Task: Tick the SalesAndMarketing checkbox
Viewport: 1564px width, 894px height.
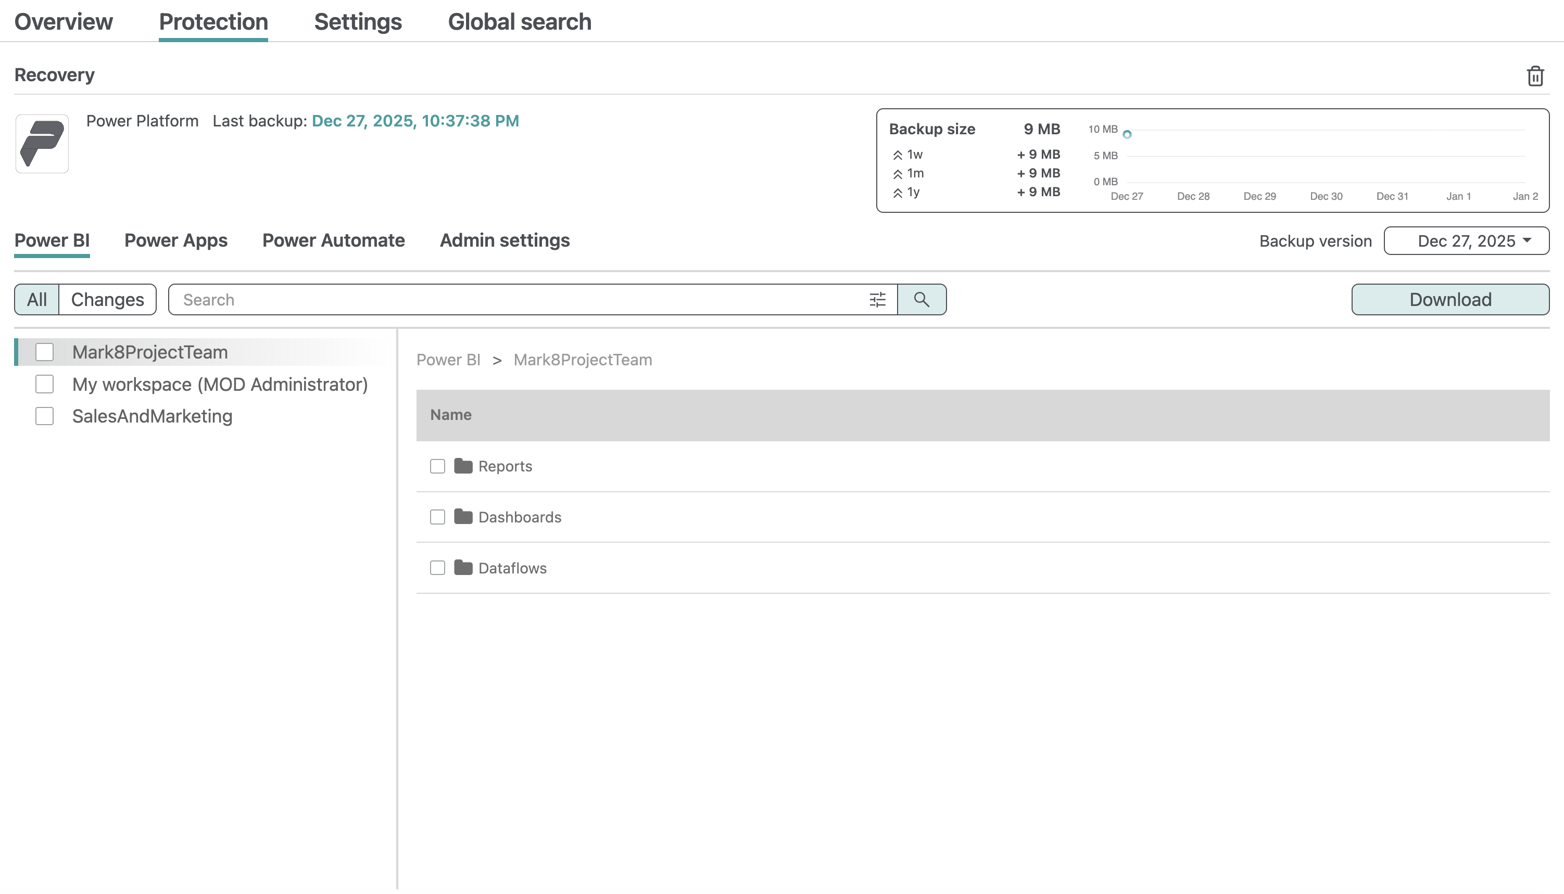Action: click(x=44, y=416)
